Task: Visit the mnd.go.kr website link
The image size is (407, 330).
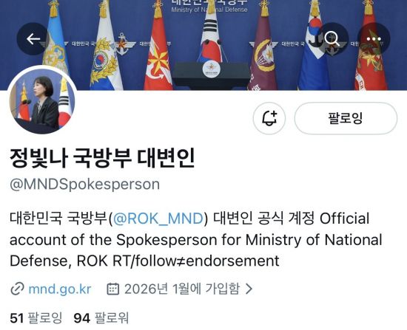Action: (x=60, y=289)
